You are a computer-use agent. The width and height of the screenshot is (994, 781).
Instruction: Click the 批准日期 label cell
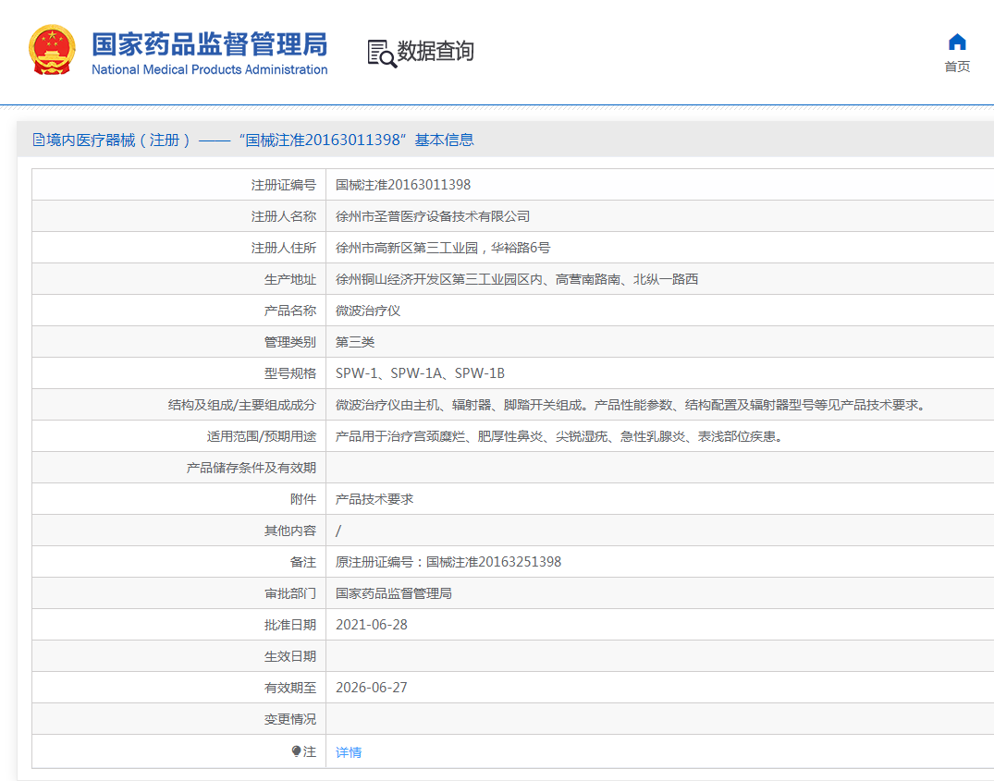(x=178, y=625)
